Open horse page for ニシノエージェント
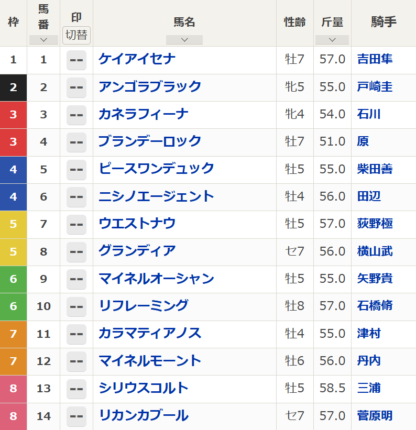Screen dimensions: 416x430 click(x=156, y=196)
